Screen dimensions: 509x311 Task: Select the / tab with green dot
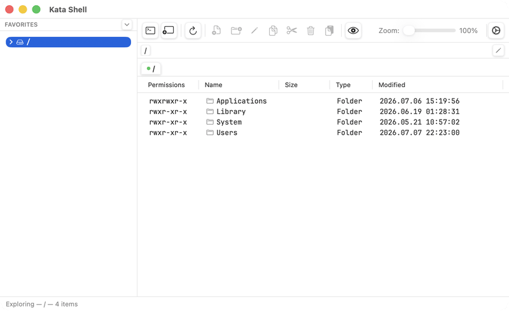tap(151, 69)
